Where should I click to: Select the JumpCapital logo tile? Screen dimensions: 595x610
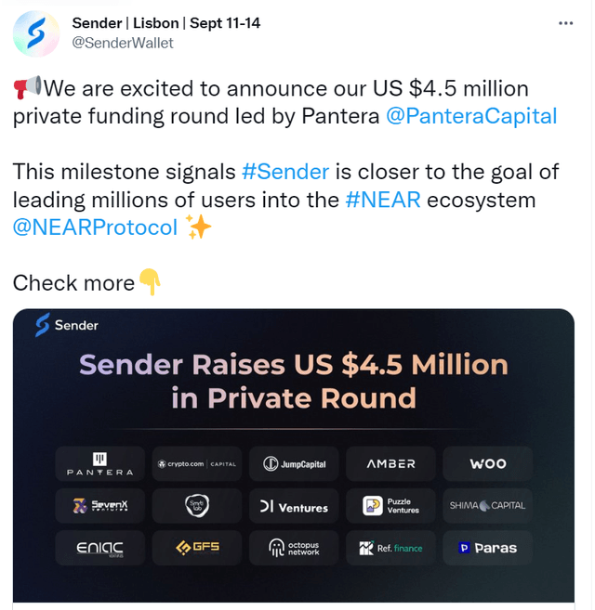(x=294, y=463)
